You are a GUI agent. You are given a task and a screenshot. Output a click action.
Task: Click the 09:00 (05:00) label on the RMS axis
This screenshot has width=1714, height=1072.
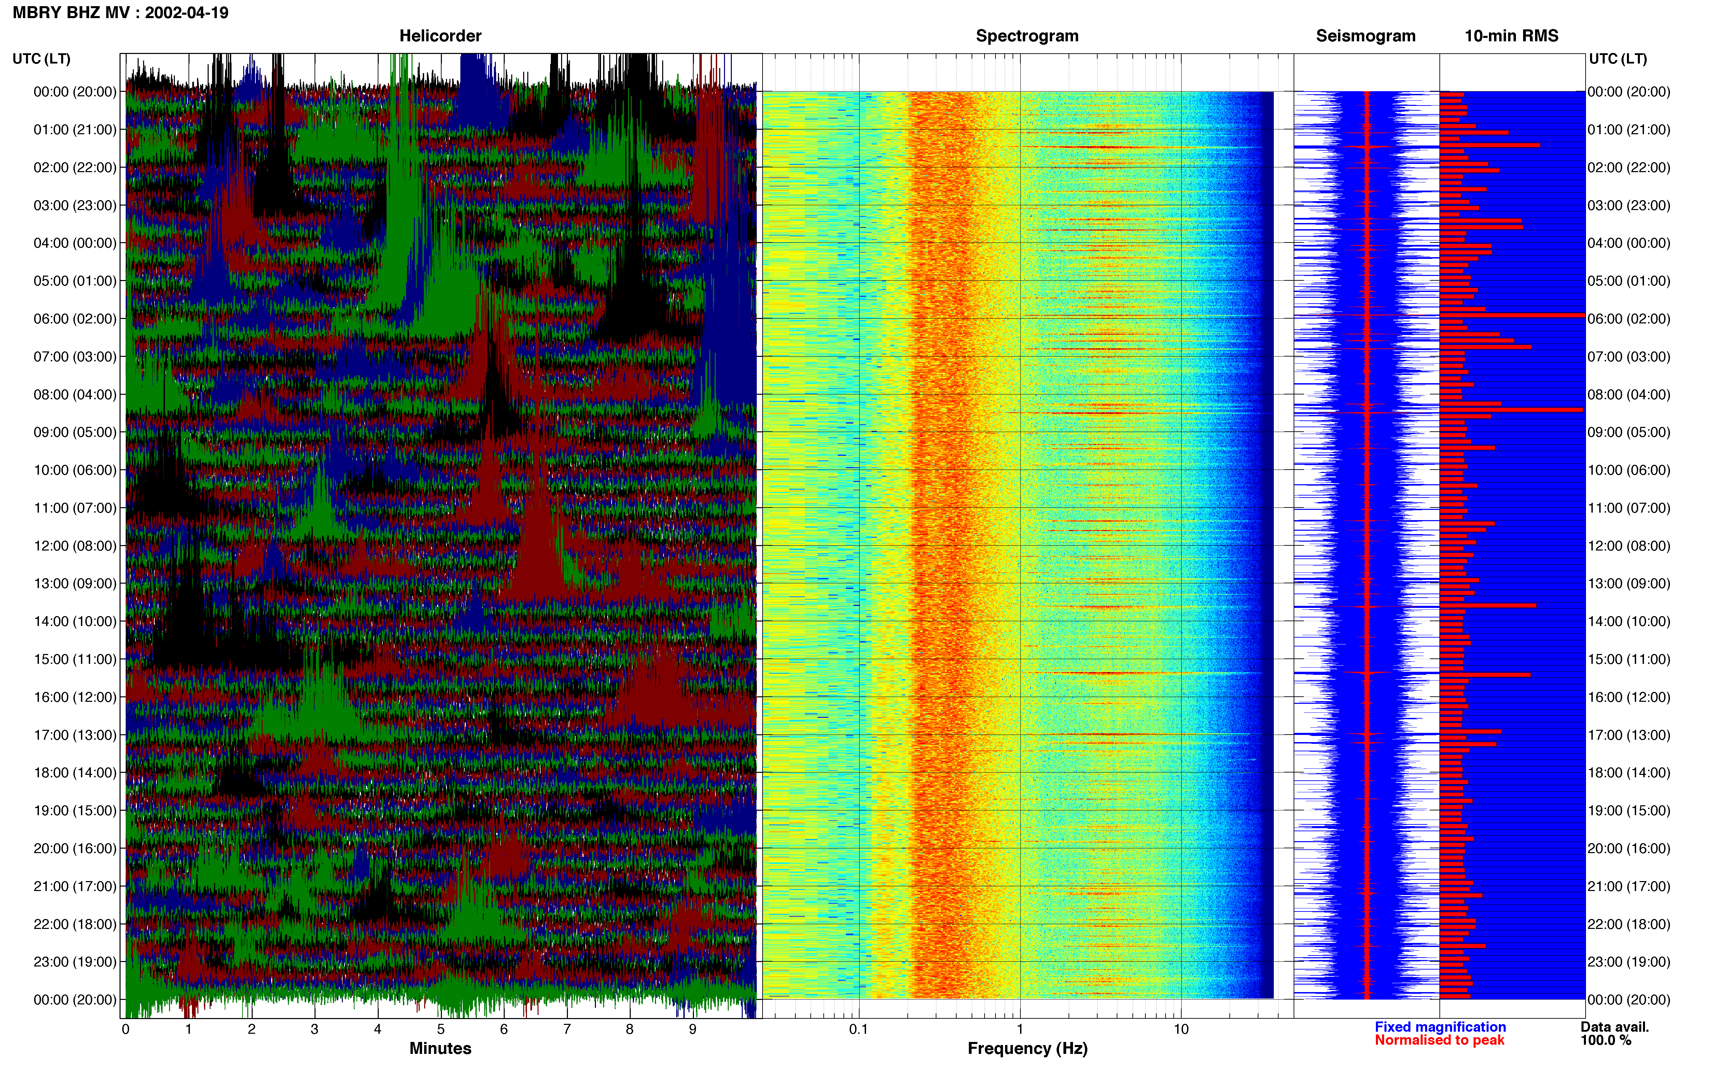[1629, 432]
